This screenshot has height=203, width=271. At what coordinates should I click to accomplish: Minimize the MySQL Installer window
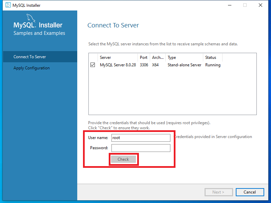pyautogui.click(x=230, y=5)
